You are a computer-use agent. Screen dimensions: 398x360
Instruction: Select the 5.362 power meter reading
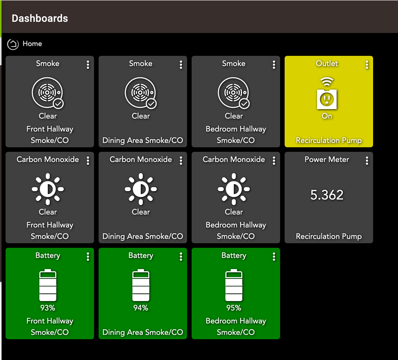click(x=327, y=195)
